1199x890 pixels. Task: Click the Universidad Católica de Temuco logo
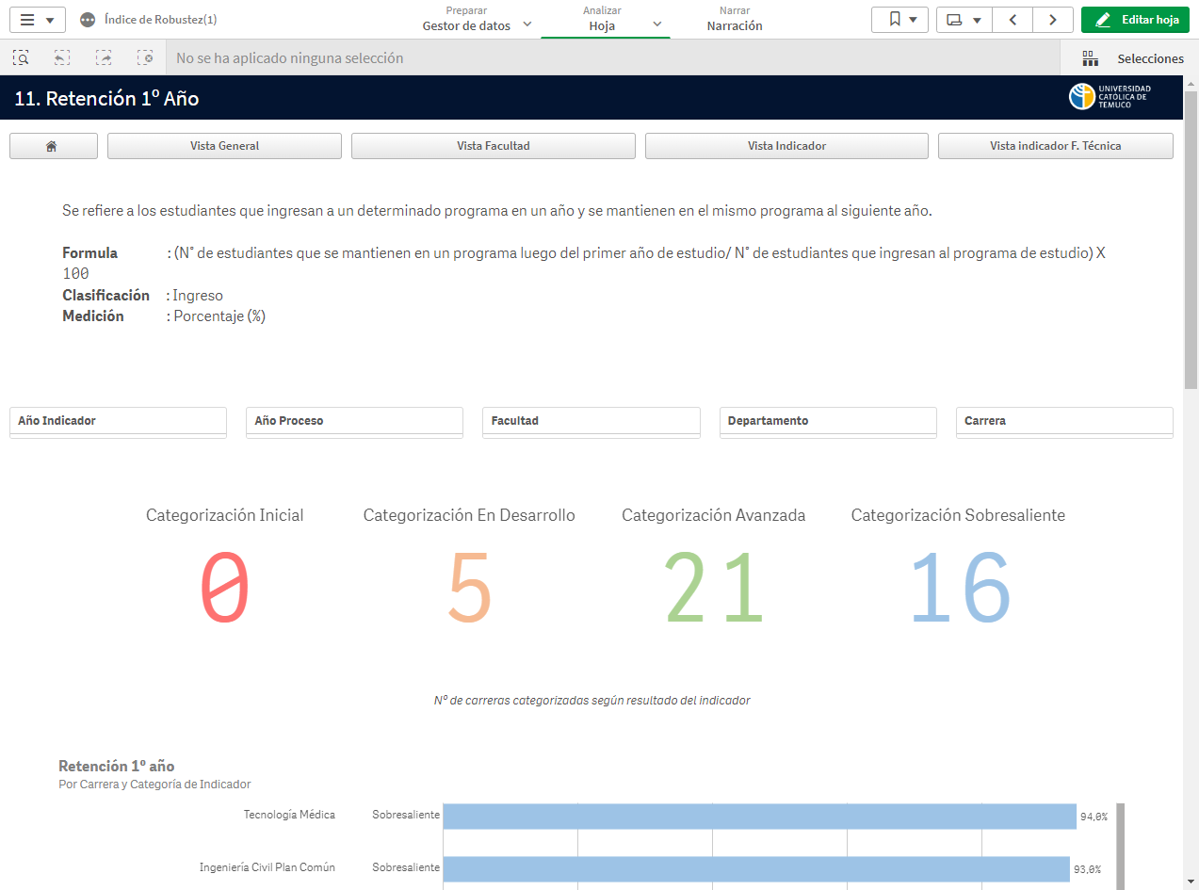(x=1110, y=97)
